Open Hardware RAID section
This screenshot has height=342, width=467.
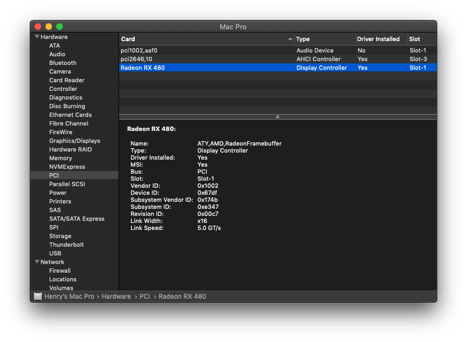[x=70, y=149]
